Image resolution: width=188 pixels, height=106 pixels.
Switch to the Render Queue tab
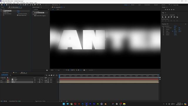click(x=5, y=73)
